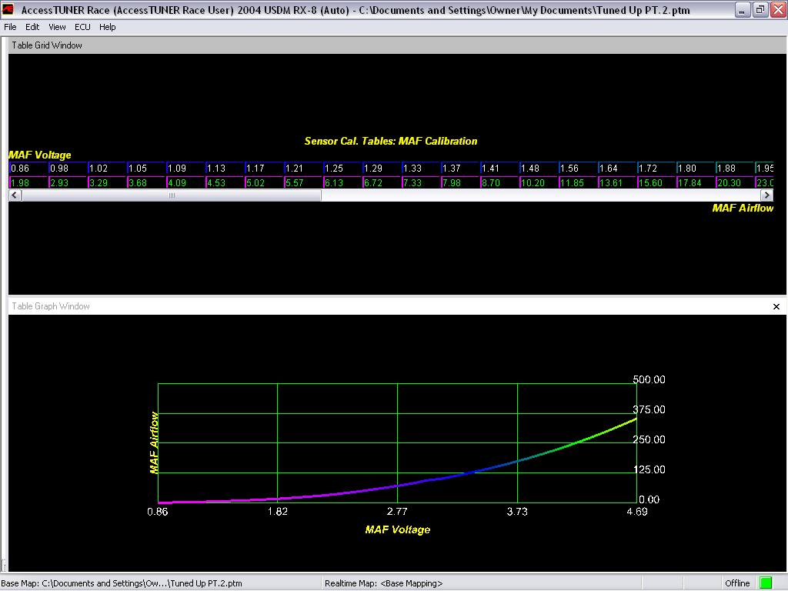
Task: Open the Edit menu
Action: click(x=32, y=27)
